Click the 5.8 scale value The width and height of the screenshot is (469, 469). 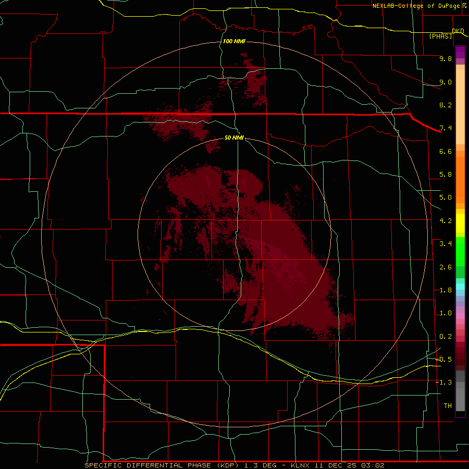446,175
